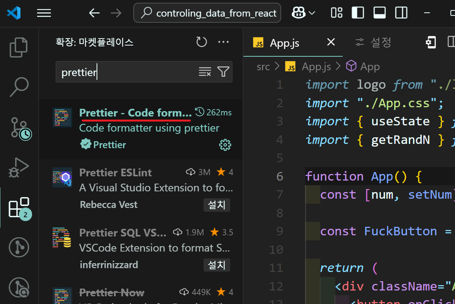455x304 pixels.
Task: Toggle the bottom panel
Action: (380, 13)
